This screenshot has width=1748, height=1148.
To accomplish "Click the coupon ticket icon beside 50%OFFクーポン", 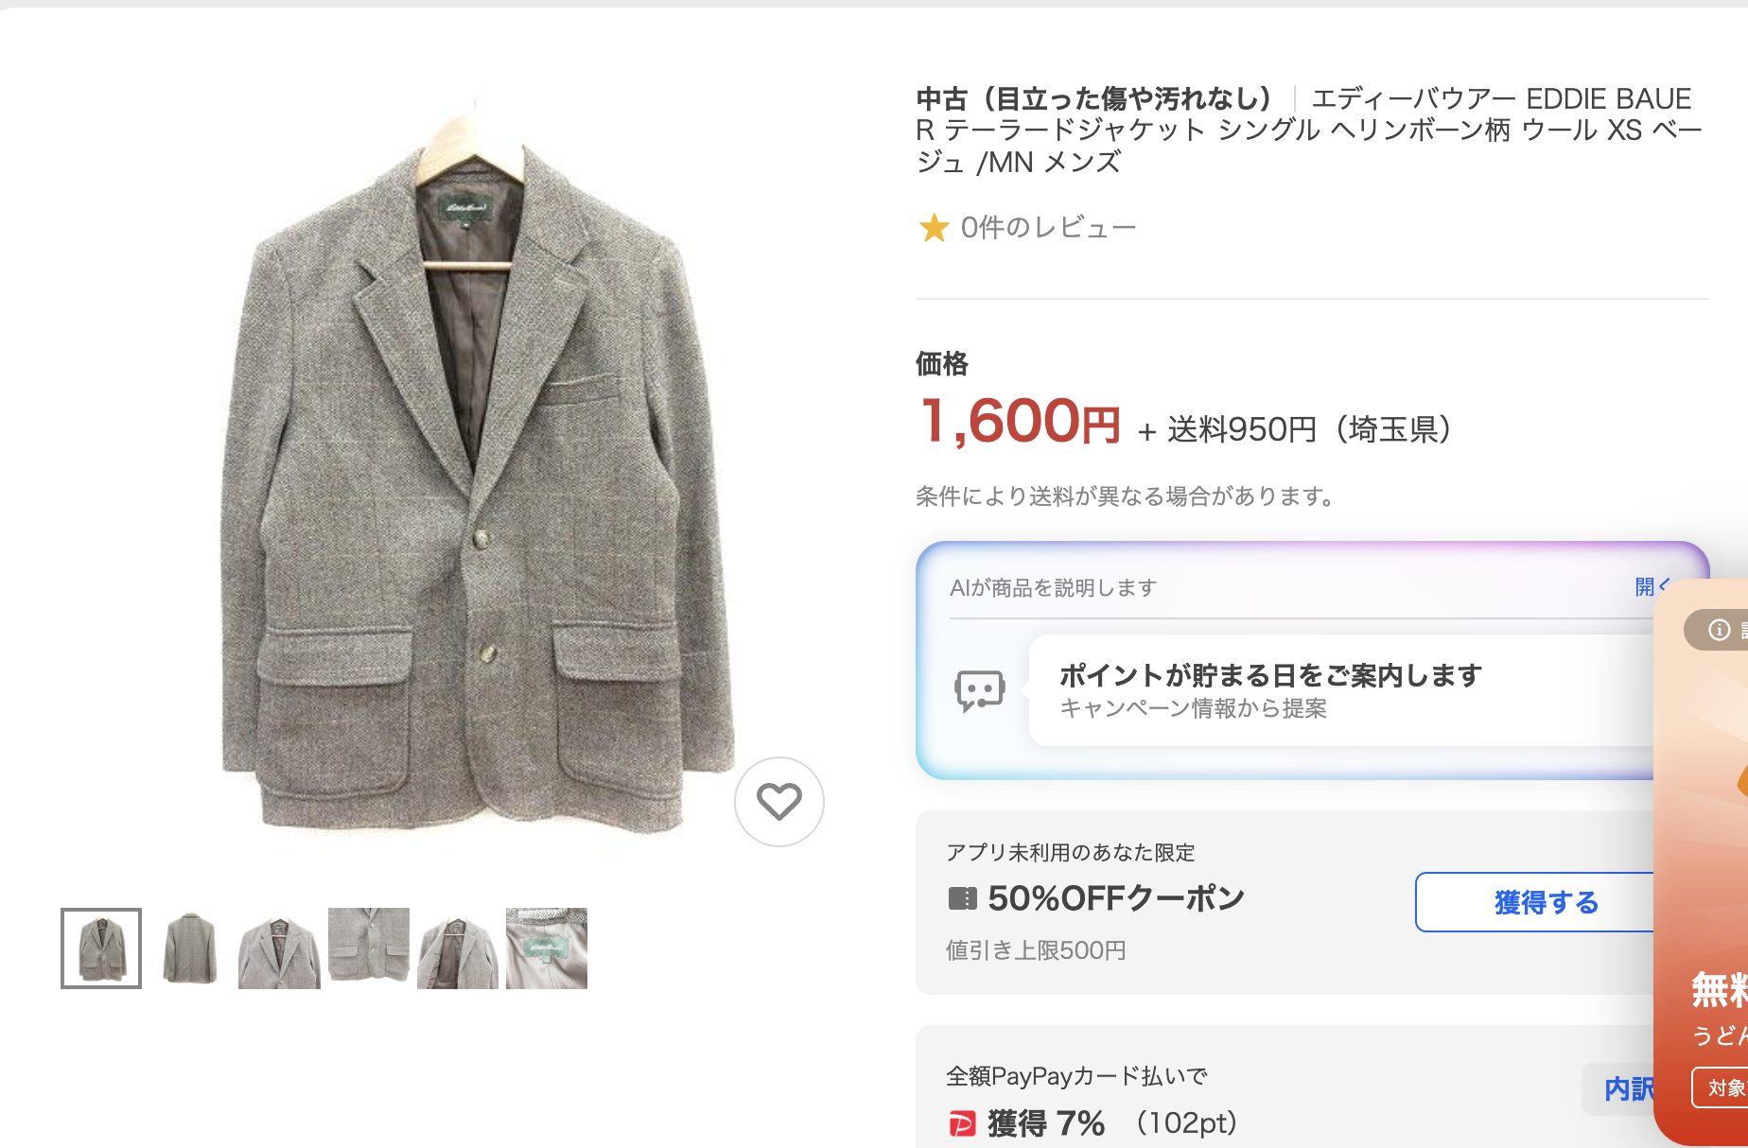I will click(962, 898).
